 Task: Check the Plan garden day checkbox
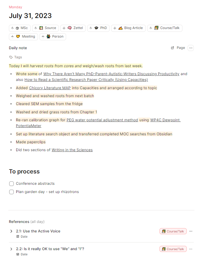pyautogui.click(x=11, y=192)
